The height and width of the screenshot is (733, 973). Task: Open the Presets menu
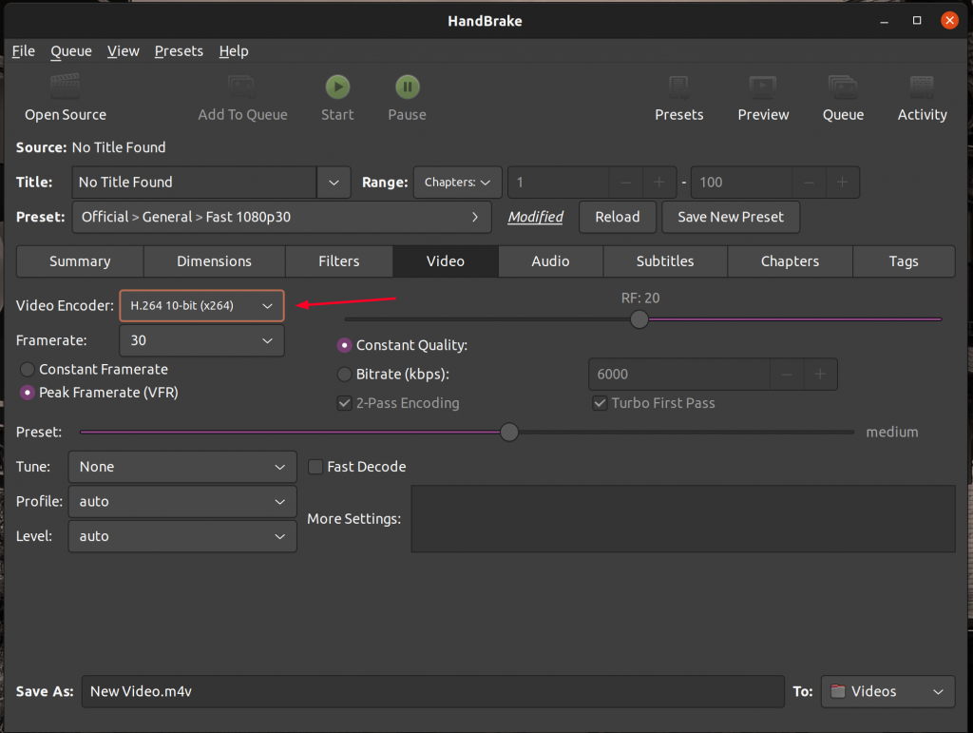click(x=179, y=50)
